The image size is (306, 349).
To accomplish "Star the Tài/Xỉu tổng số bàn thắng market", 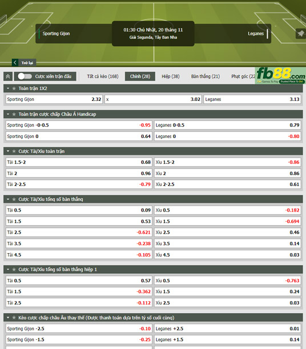I will click(x=14, y=200).
